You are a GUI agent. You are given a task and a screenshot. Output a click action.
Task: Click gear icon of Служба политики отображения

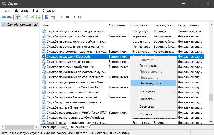pyautogui.click(x=44, y=67)
